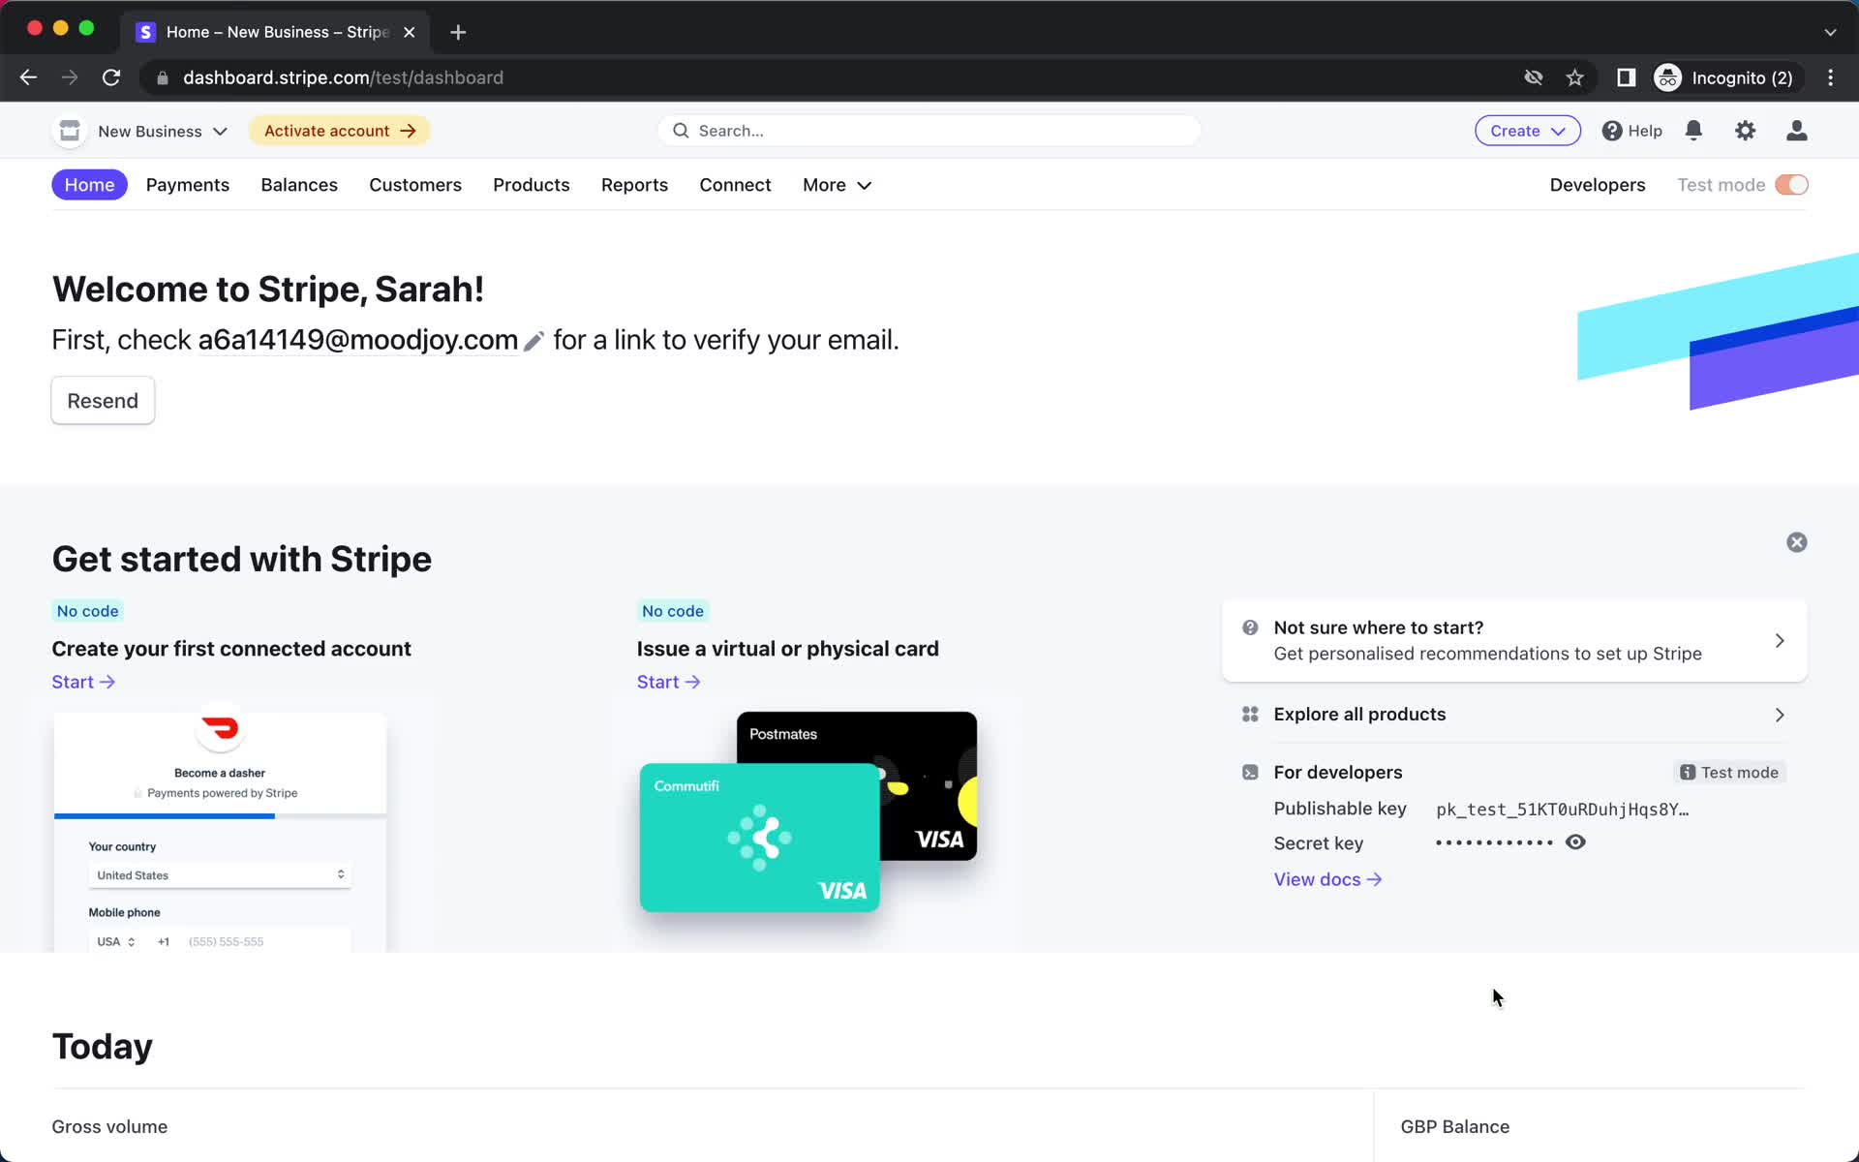Click the browser forward arrow
The height and width of the screenshot is (1162, 1859).
(x=70, y=77)
